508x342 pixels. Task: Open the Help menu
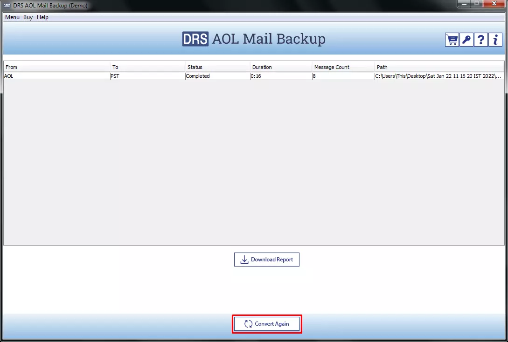[42, 17]
